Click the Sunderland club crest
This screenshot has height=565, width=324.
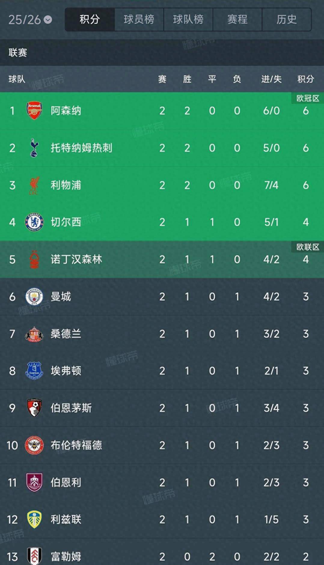34,334
